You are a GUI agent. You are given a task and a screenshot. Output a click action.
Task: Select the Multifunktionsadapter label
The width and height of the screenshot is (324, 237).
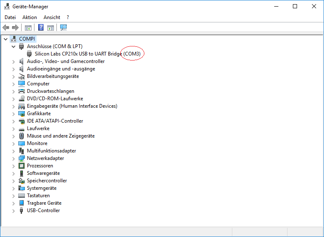pos(51,151)
